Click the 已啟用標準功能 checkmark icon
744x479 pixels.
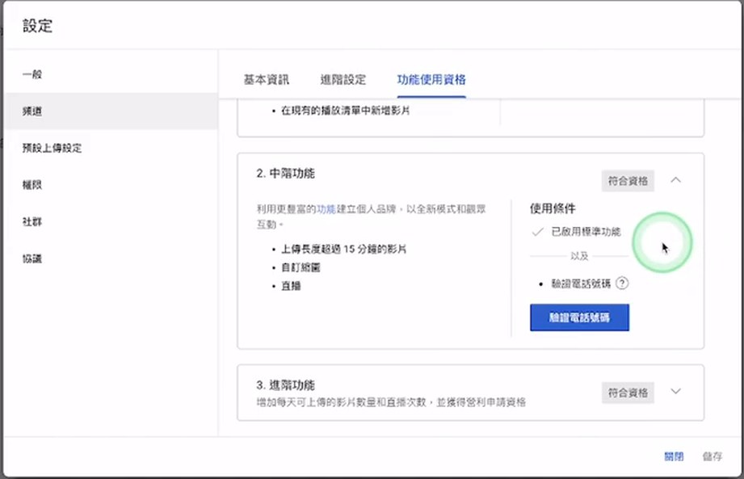tap(537, 232)
